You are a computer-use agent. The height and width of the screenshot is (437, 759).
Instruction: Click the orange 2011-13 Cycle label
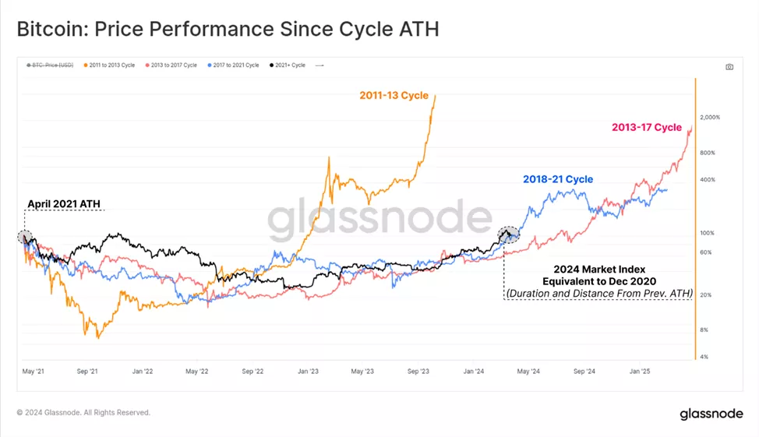[394, 95]
